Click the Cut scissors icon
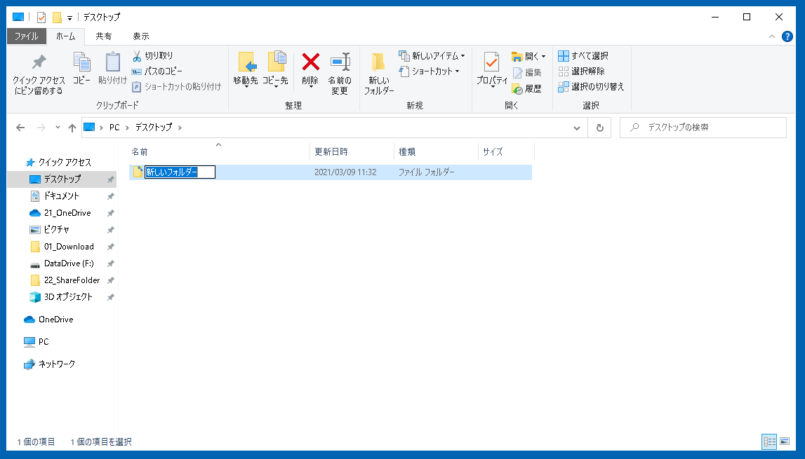Image resolution: width=805 pixels, height=459 pixels. pos(138,55)
